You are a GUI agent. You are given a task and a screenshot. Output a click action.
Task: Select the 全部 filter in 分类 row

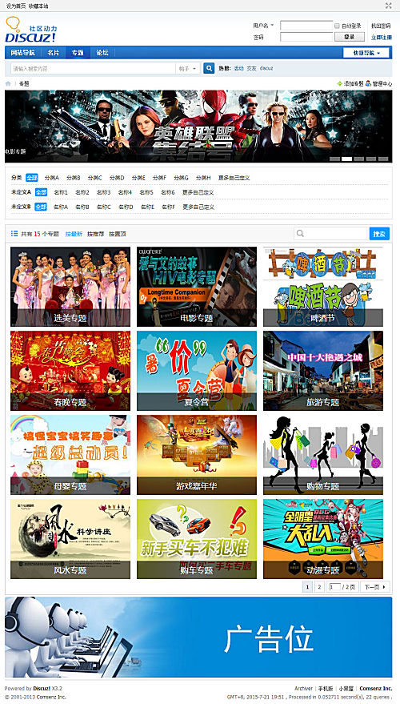point(32,178)
